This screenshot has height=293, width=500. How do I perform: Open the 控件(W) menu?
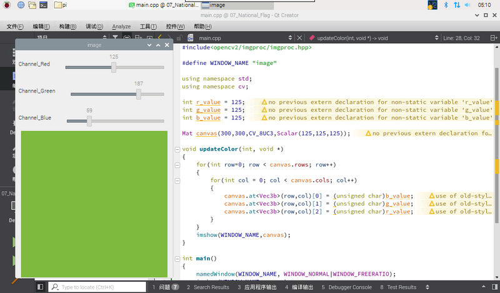coord(175,26)
